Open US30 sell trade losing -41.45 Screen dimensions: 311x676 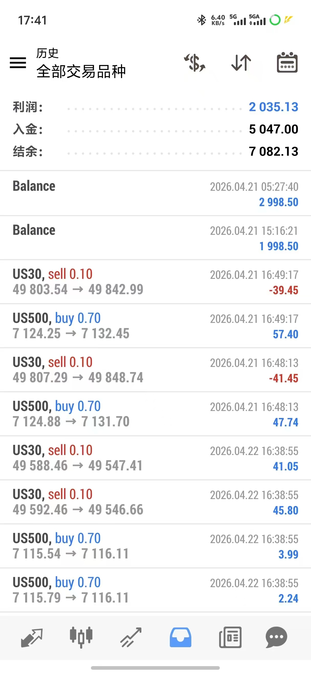155,370
